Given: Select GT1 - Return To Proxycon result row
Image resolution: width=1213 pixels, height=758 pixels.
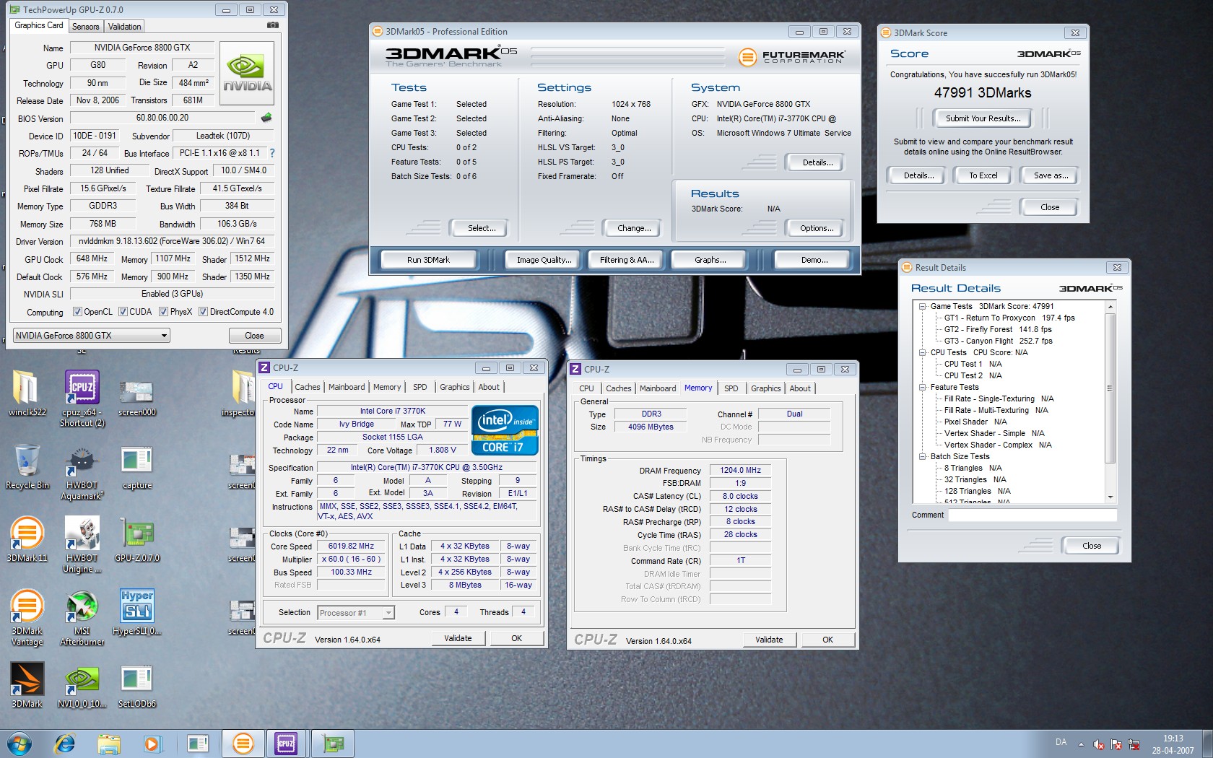Looking at the screenshot, I should 1009,318.
